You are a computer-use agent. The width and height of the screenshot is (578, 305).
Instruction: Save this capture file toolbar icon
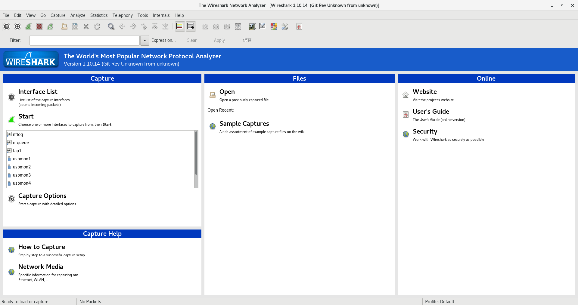[75, 26]
